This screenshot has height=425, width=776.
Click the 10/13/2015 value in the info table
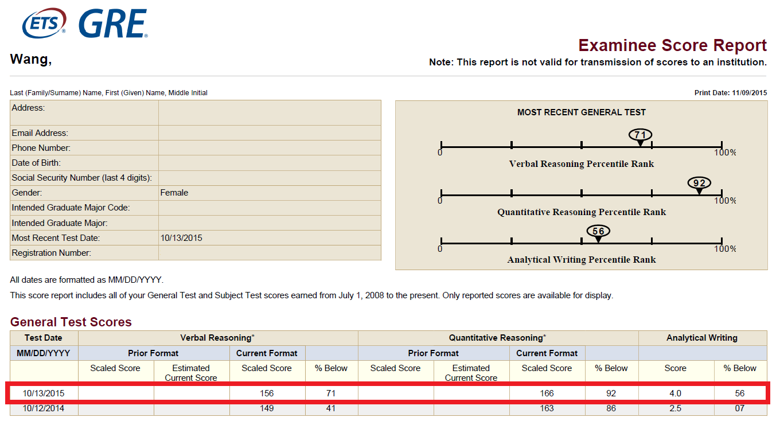tap(181, 238)
